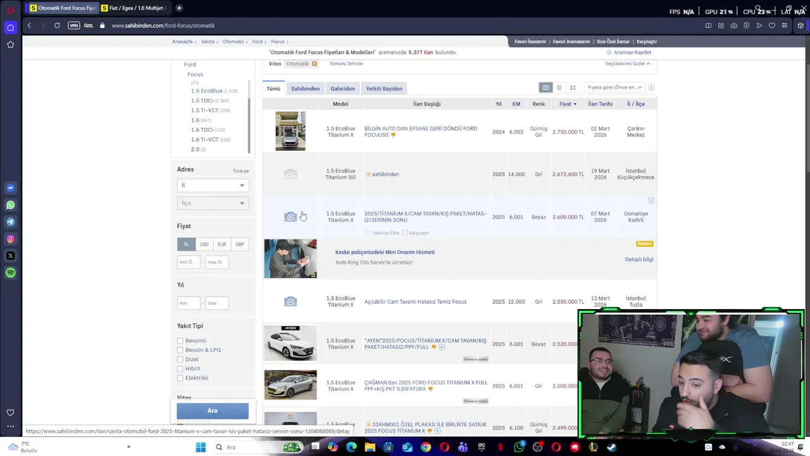Screen dimensions: 810x456
Task: Click the snapshot camera icon in address bar
Action: coord(733,25)
